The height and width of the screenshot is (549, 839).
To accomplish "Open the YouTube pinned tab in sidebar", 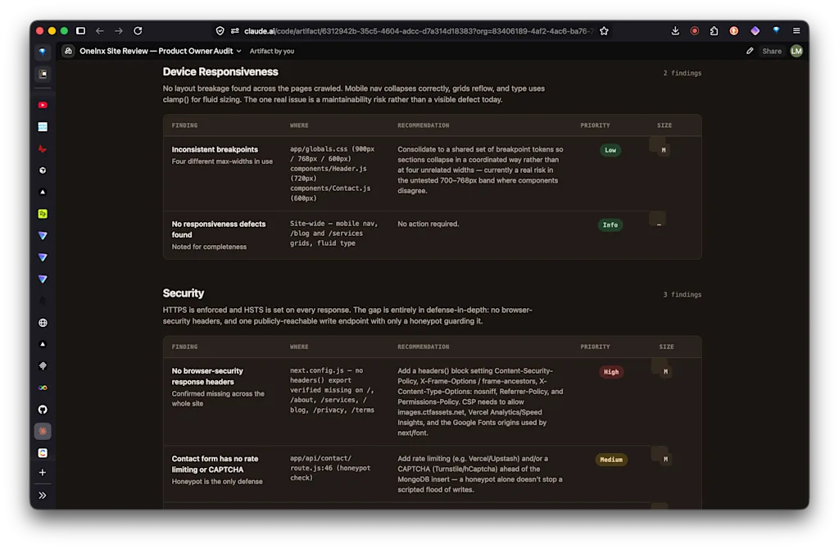I will pyautogui.click(x=43, y=105).
